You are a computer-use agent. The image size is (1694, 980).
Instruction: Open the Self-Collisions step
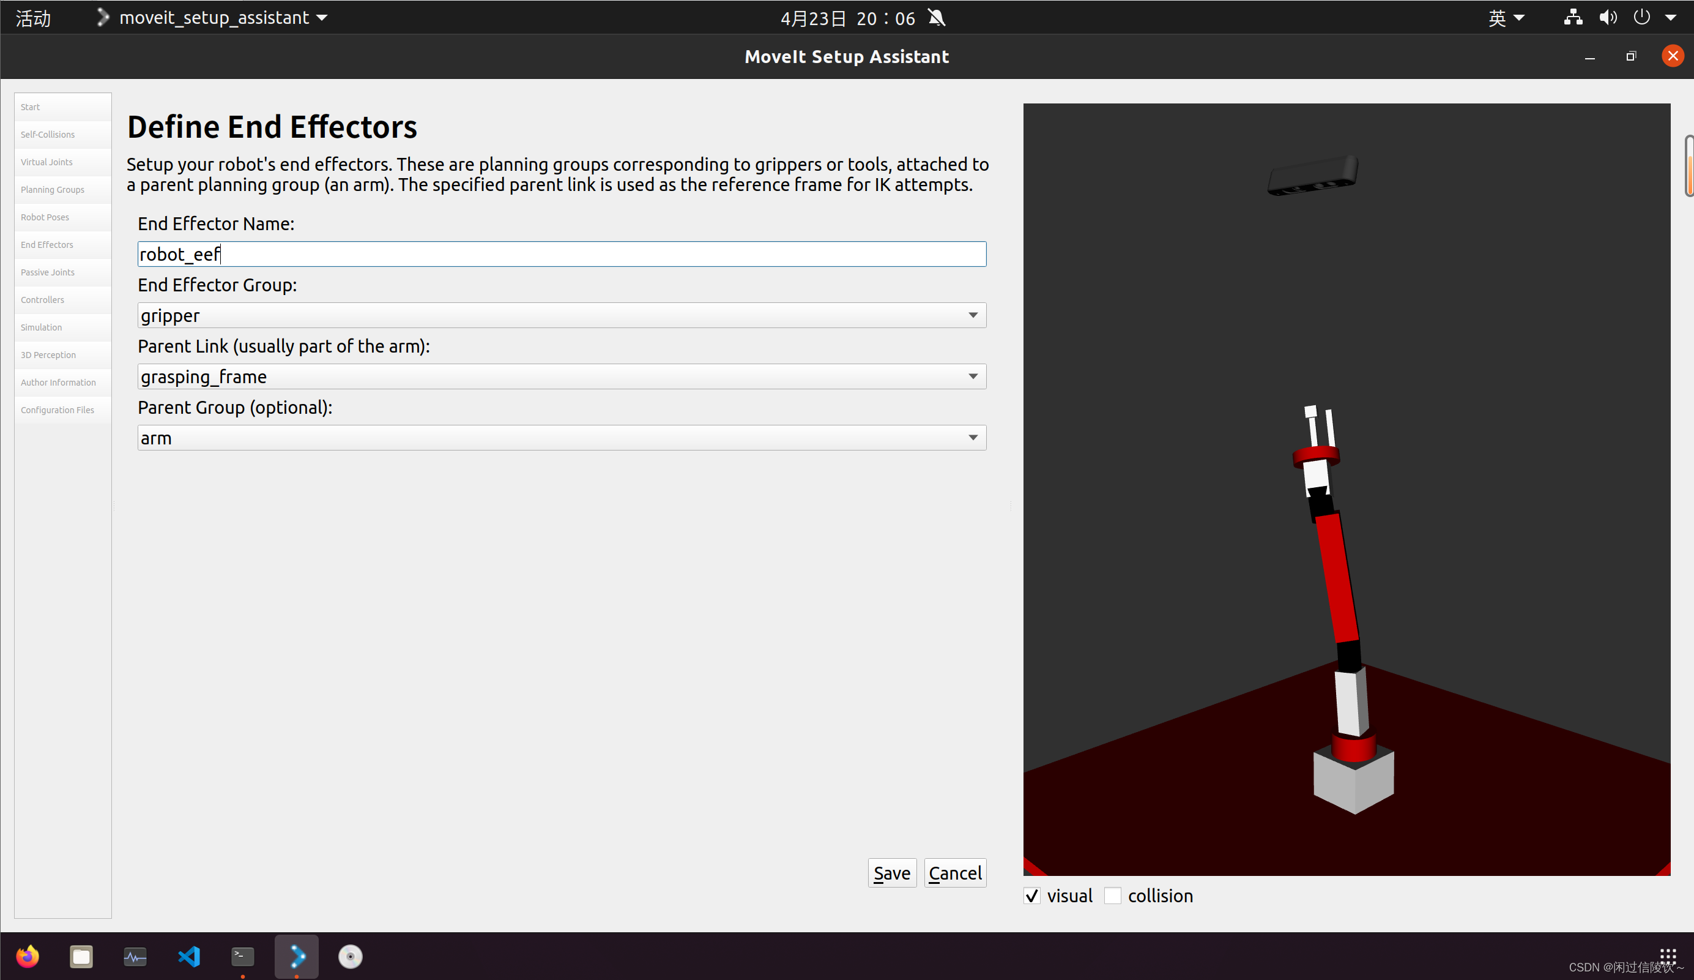[48, 135]
